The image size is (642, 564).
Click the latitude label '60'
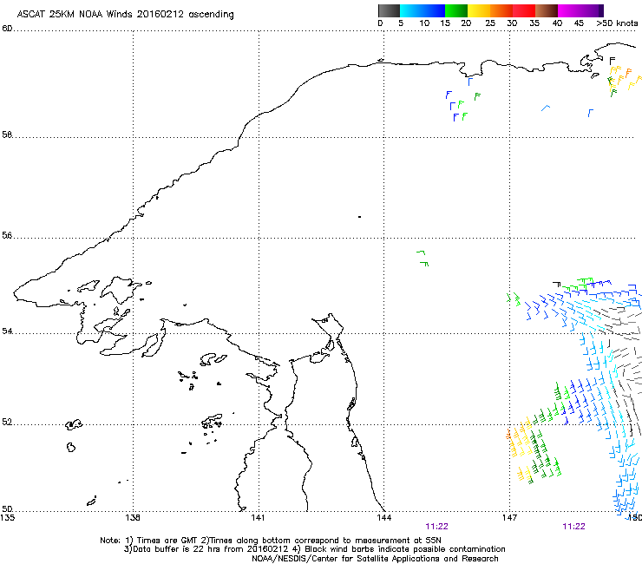click(7, 29)
